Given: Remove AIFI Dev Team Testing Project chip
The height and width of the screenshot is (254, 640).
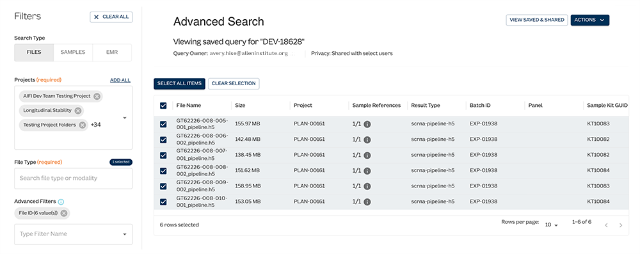Looking at the screenshot, I should click(97, 97).
